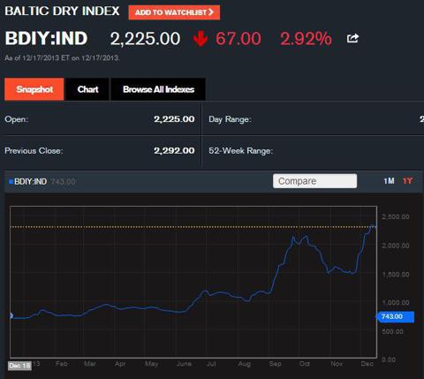
Task: Click the Jul month axis label
Action: coord(211,364)
